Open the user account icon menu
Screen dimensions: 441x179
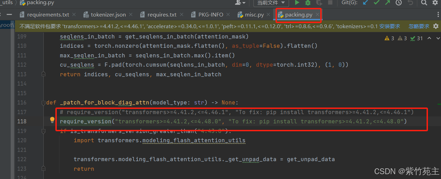tap(240, 3)
